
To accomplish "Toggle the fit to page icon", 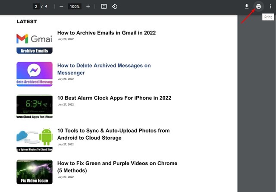I will point(104,6).
